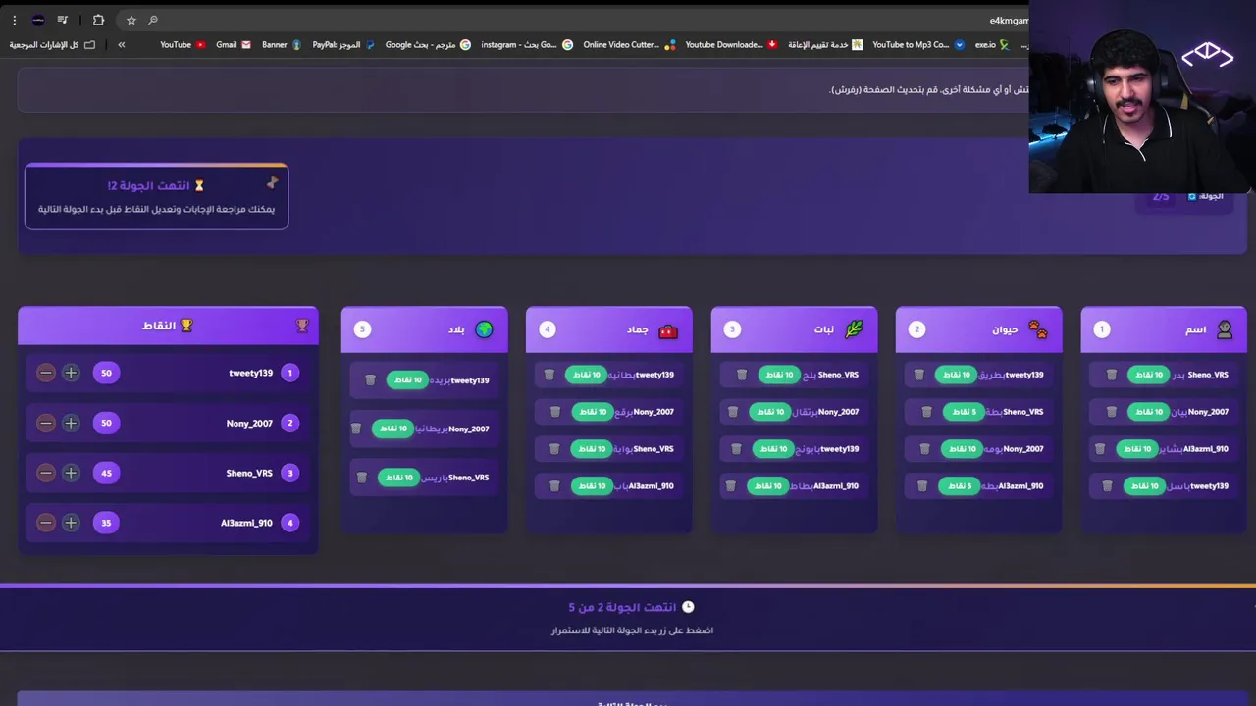The width and height of the screenshot is (1256, 706).
Task: Add points to Al3azml_910 with plus button
Action: (x=71, y=523)
